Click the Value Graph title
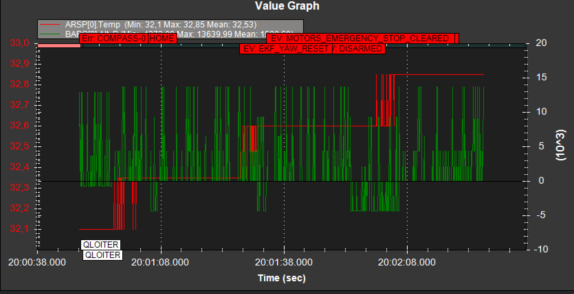 [x=287, y=6]
